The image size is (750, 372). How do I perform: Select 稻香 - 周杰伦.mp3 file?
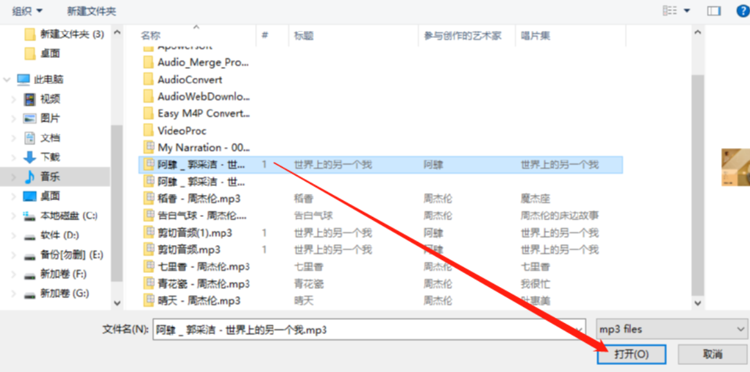[x=192, y=198]
